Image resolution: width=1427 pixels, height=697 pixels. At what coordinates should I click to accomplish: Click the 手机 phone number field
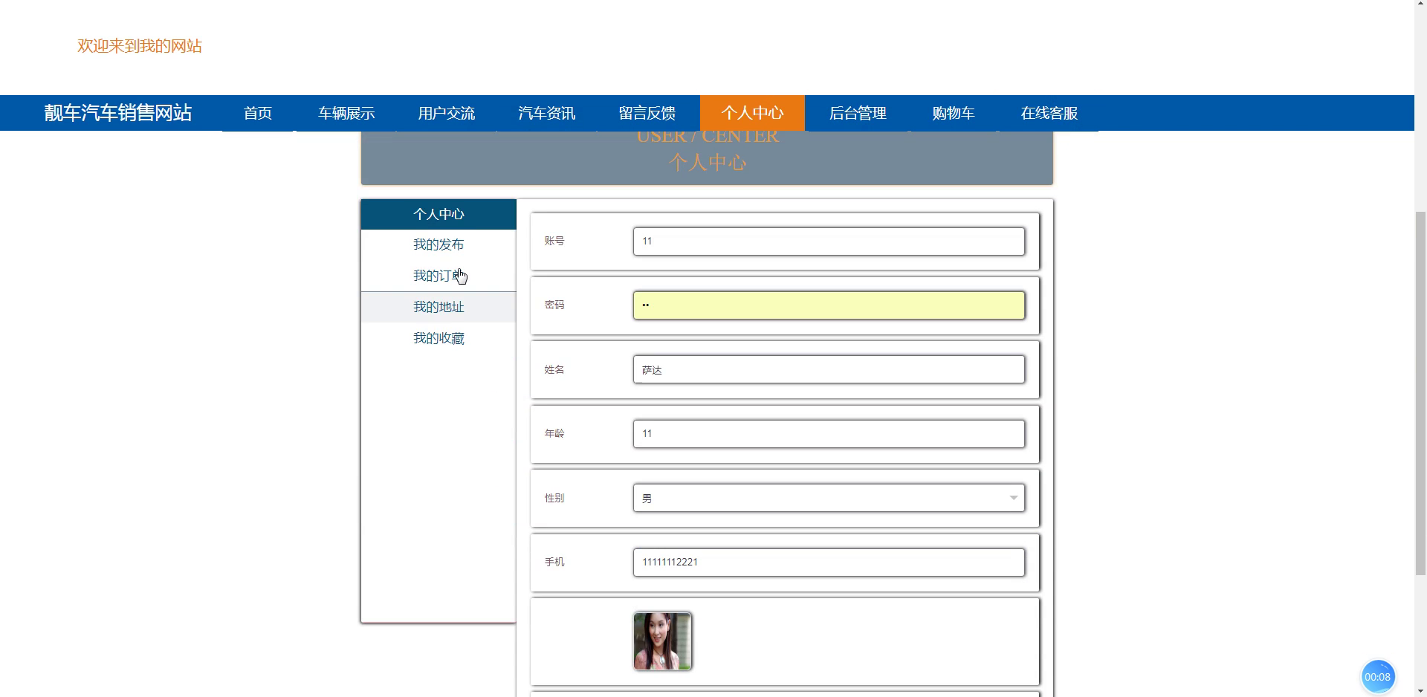click(x=829, y=563)
